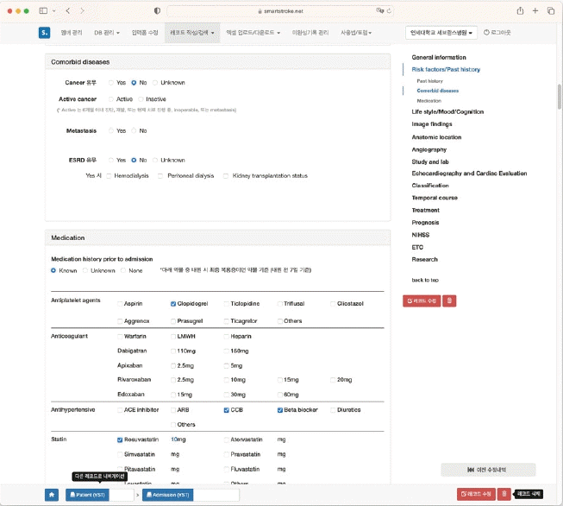Click the Safari new tab plus icon
563x506 pixels.
[x=535, y=10]
